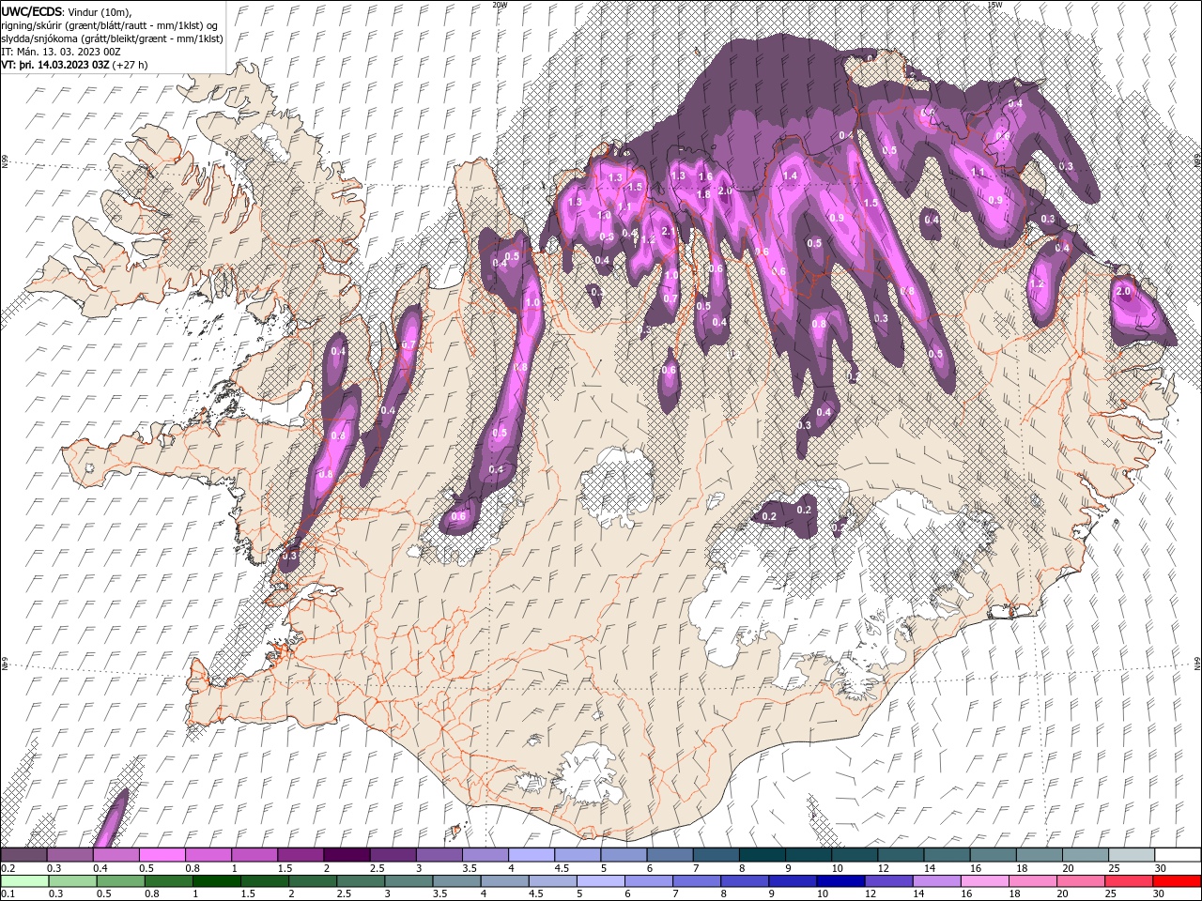The image size is (1202, 901).
Task: Click the 'VT: þri. 14.03.2023 03Z' text
Action: click(x=55, y=65)
